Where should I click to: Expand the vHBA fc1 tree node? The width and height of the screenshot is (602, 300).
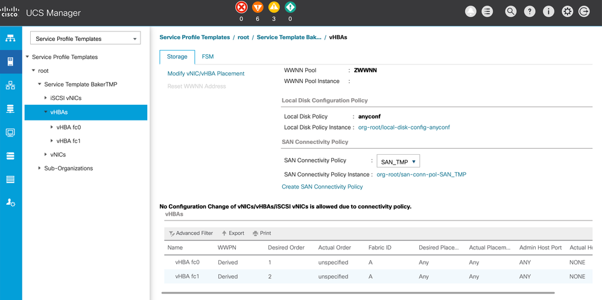[x=52, y=141]
